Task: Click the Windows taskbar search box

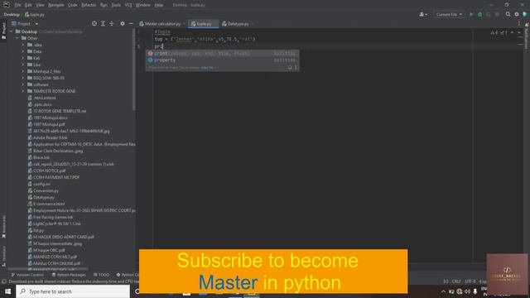Action: pos(73,291)
